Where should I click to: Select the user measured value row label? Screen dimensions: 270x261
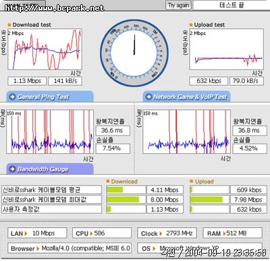51,209
